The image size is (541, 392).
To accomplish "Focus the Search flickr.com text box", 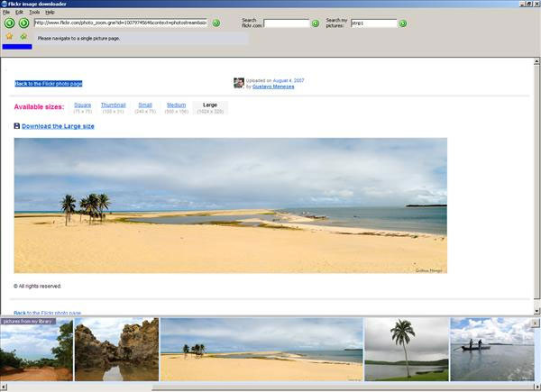I will tap(287, 23).
